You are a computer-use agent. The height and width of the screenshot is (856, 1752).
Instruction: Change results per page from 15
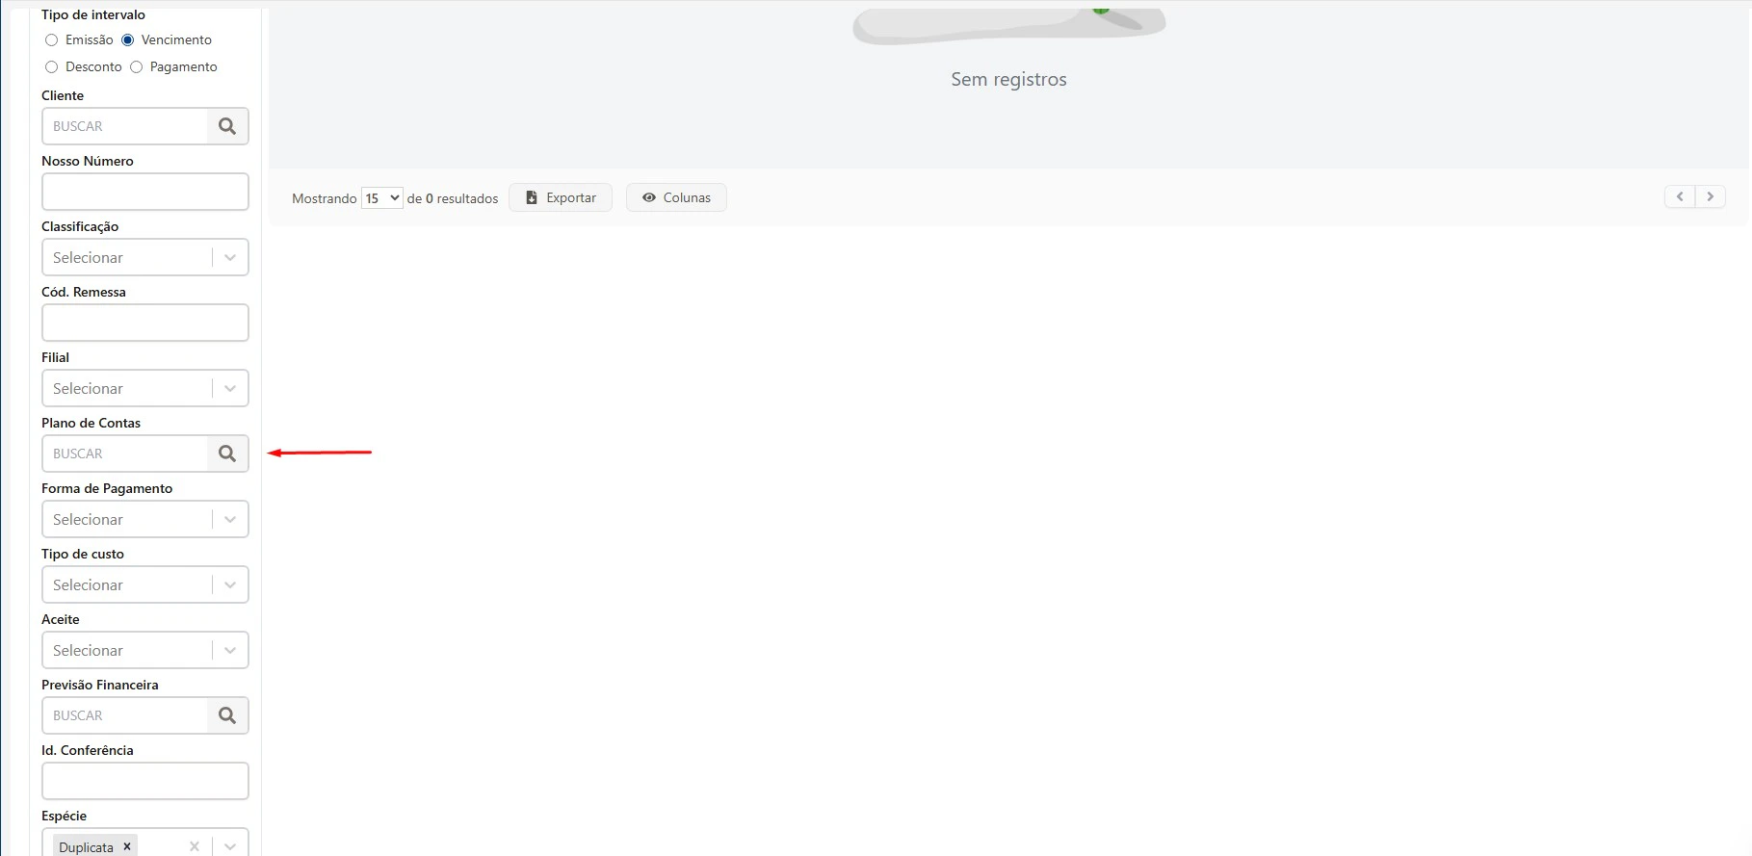coord(382,198)
